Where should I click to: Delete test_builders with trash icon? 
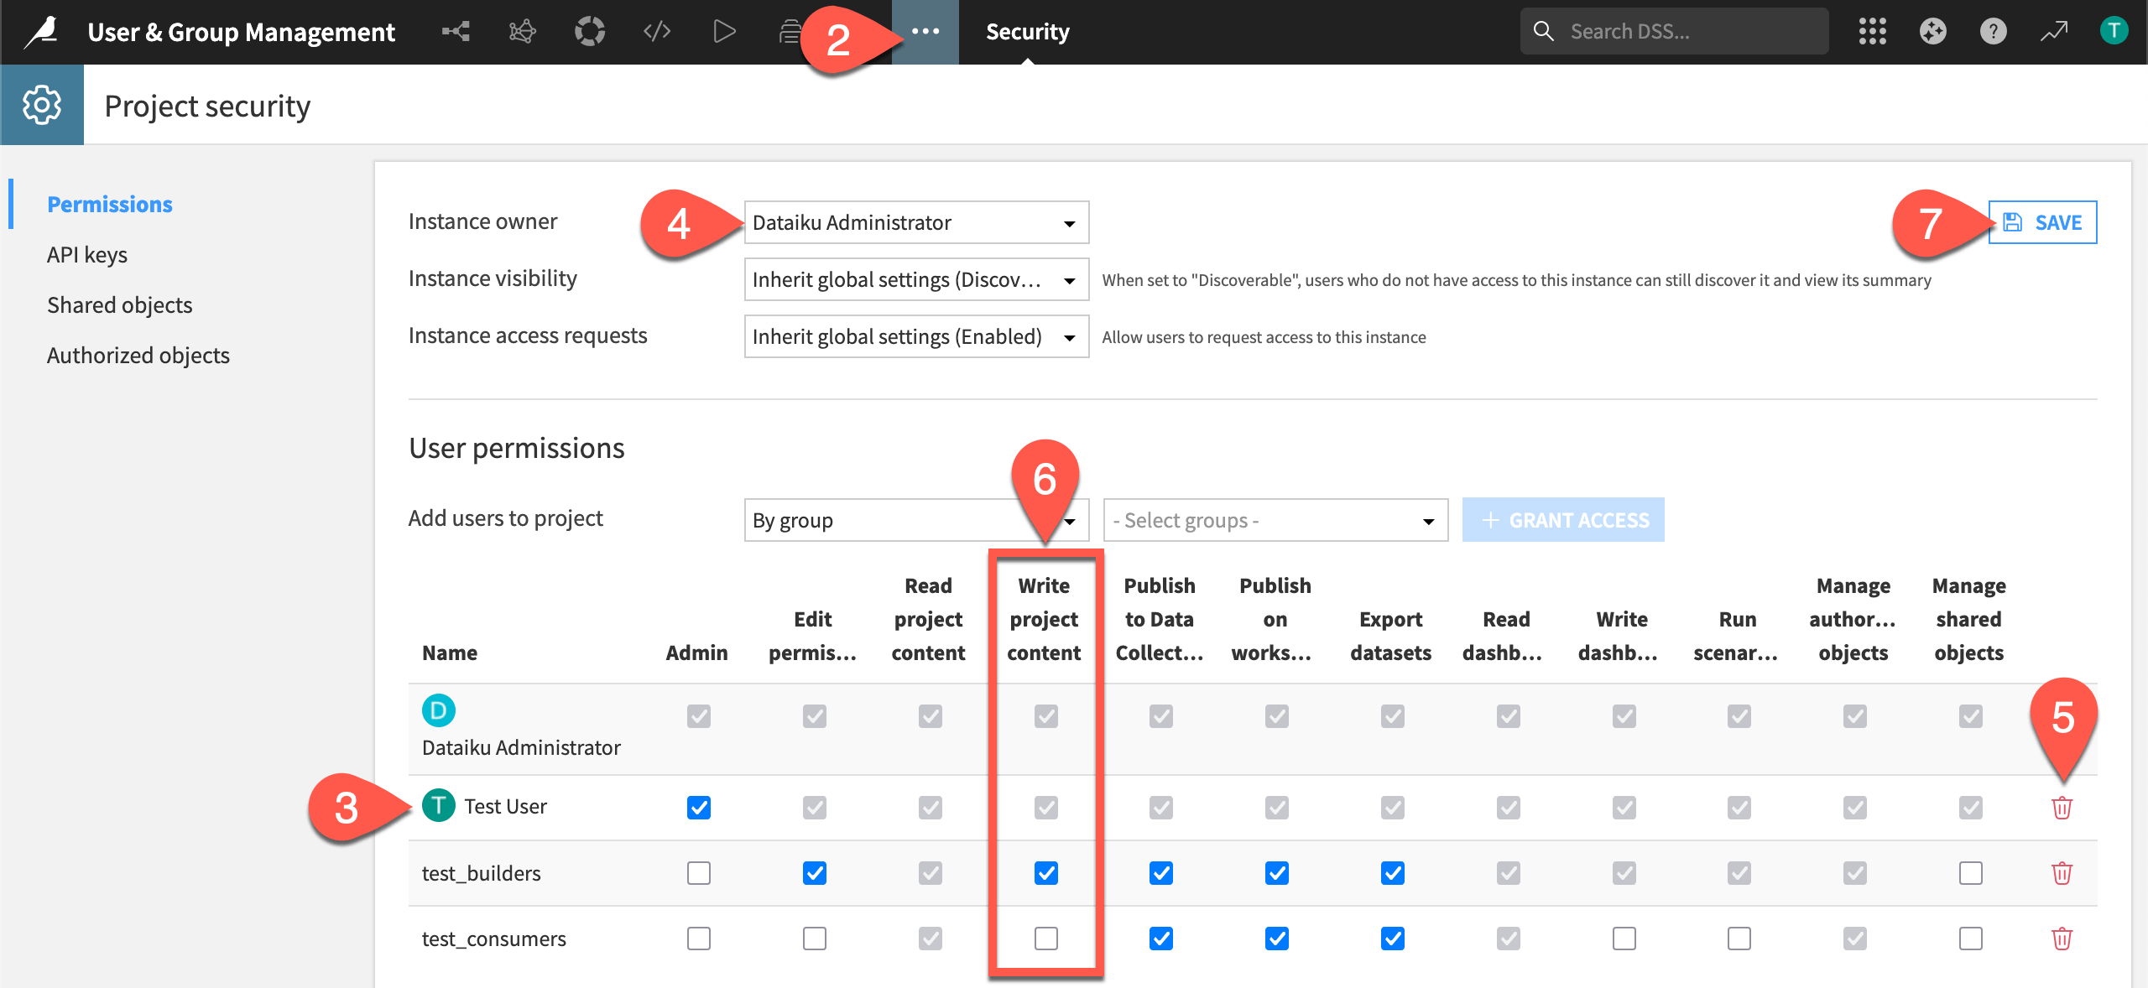[2062, 873]
